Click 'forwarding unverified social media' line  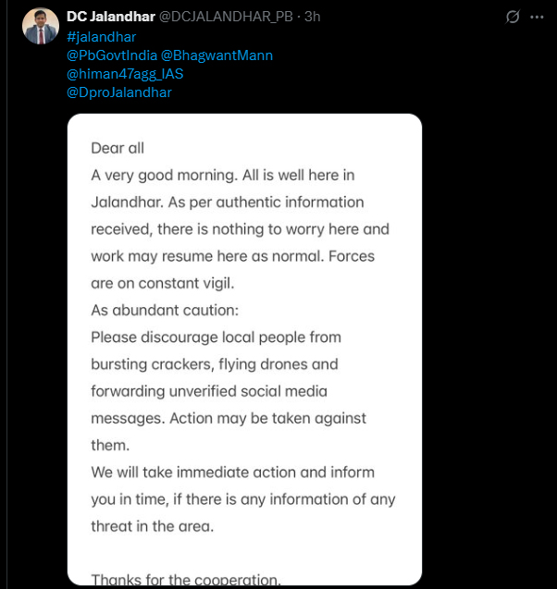coord(209,391)
